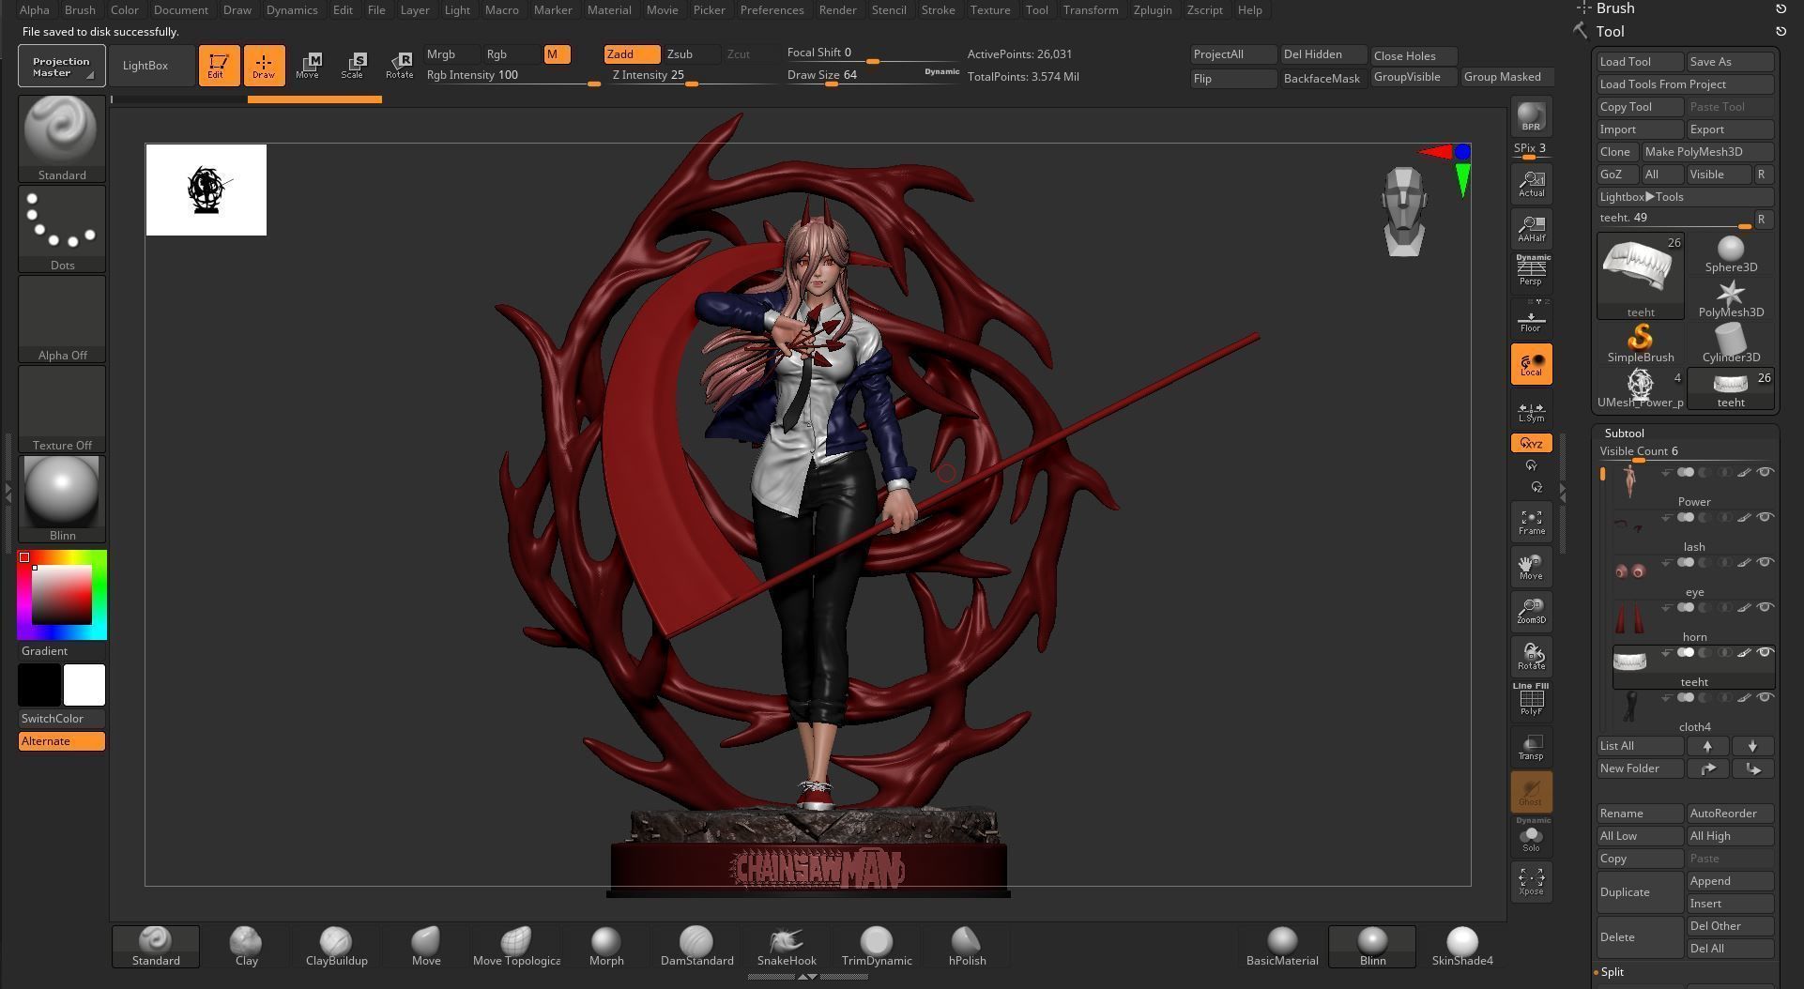Open the Blinn material picker on left
1804x989 pixels.
point(62,498)
